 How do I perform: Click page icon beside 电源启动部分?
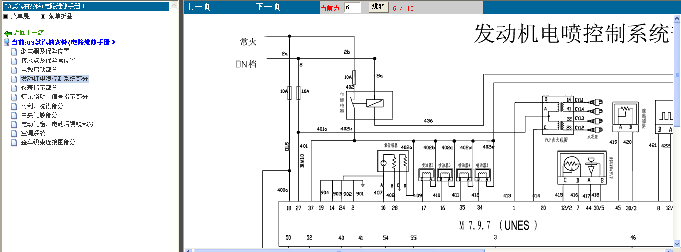14,70
